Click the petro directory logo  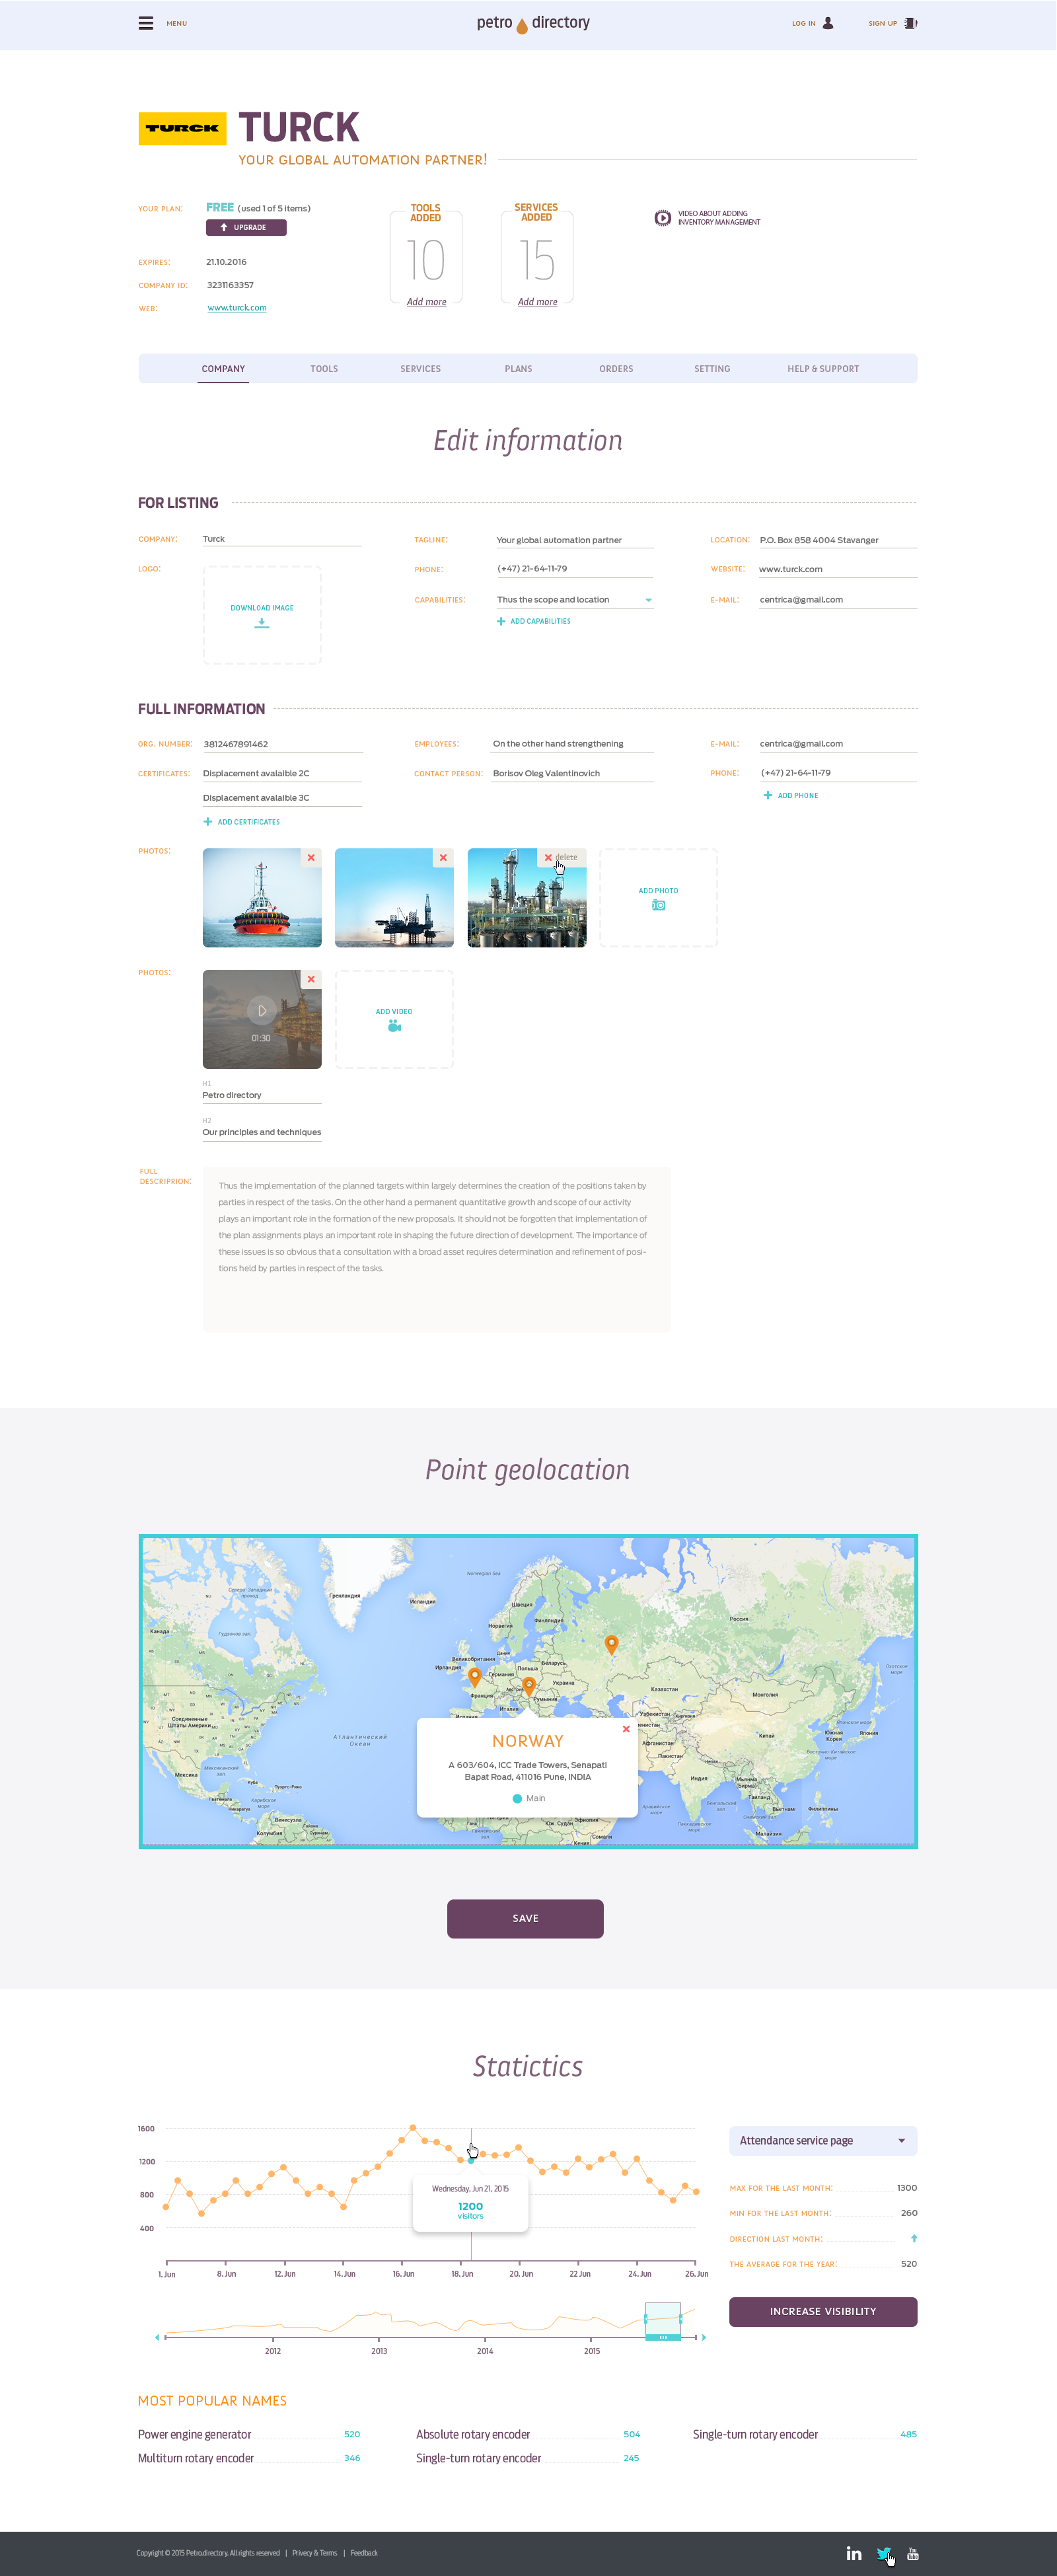click(x=533, y=23)
